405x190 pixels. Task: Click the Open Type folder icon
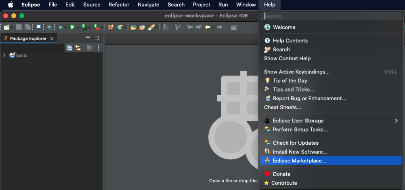coord(134,27)
